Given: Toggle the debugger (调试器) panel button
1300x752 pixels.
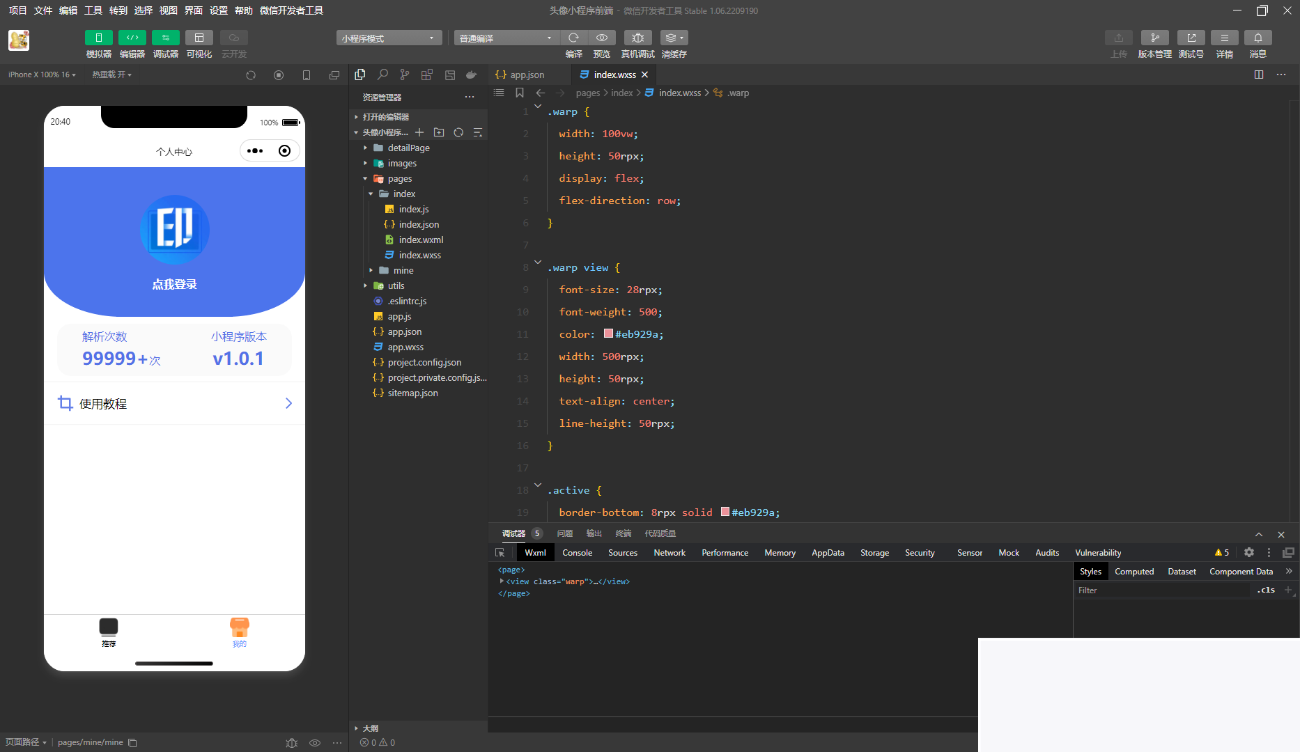Looking at the screenshot, I should (165, 38).
